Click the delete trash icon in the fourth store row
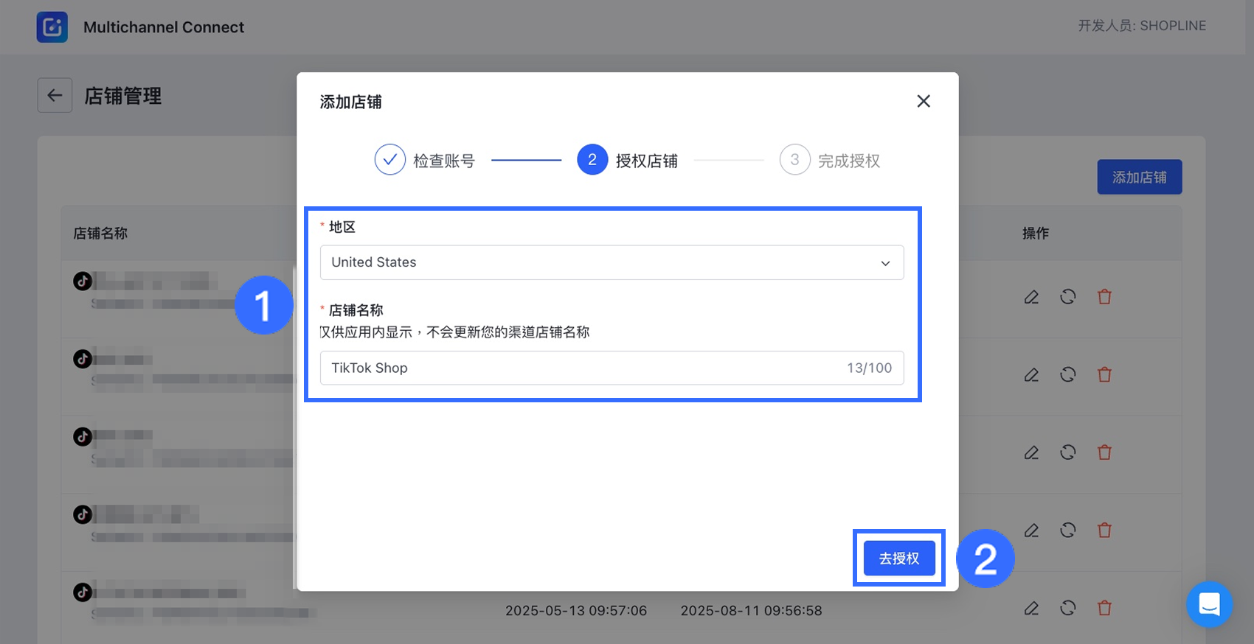1254x644 pixels. click(x=1104, y=530)
